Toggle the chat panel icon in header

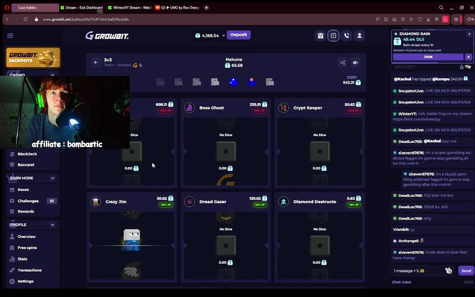333,36
